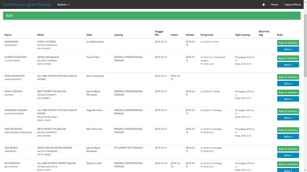Open the notifications bell icon

coord(264,5)
